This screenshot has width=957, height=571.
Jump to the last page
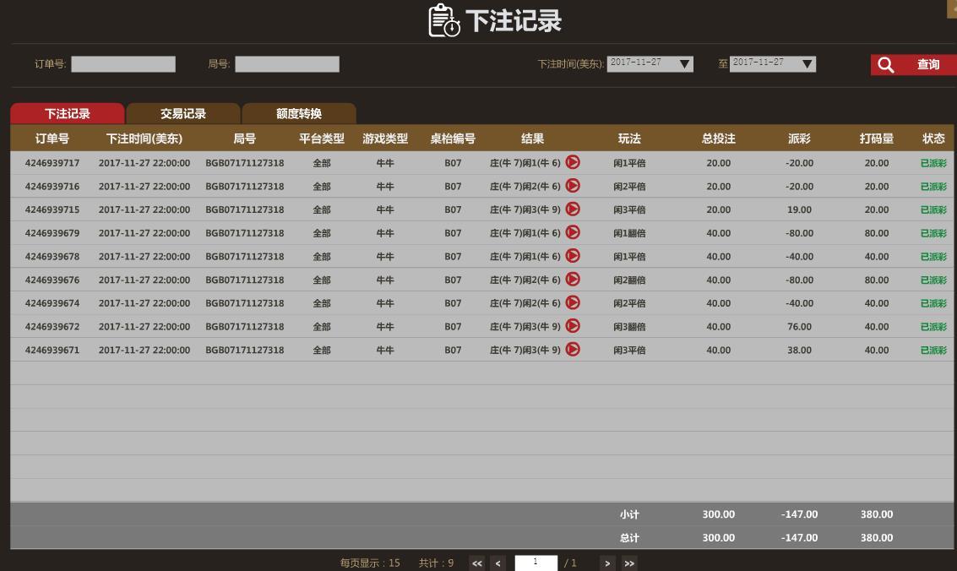[629, 563]
